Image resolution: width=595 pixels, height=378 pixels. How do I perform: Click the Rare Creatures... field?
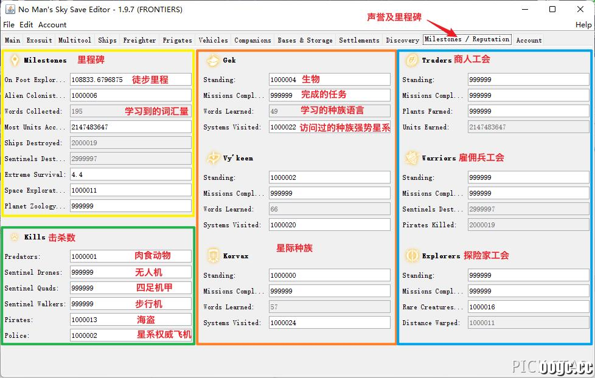pos(529,307)
